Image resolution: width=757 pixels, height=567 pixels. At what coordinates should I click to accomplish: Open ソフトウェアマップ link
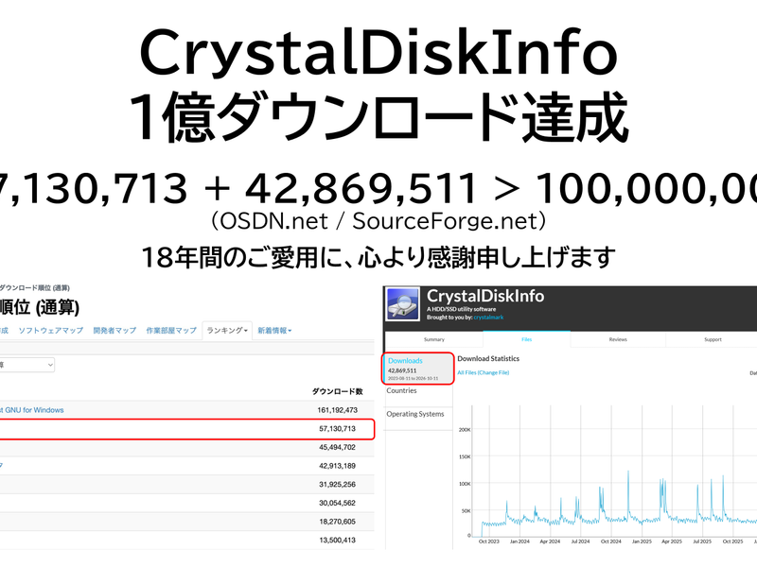(51, 330)
